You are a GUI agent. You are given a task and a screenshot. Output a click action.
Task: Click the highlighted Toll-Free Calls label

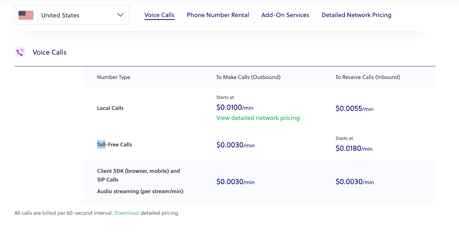click(114, 145)
